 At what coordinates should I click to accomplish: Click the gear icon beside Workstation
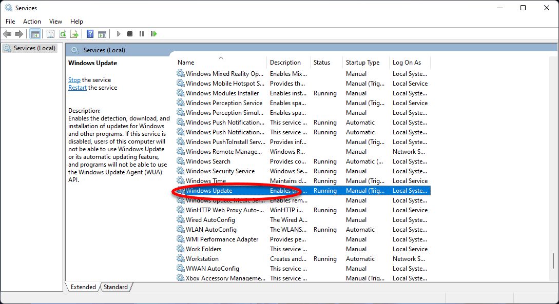coord(180,259)
